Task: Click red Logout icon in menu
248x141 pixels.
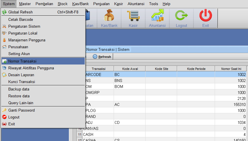Action: tap(4, 117)
